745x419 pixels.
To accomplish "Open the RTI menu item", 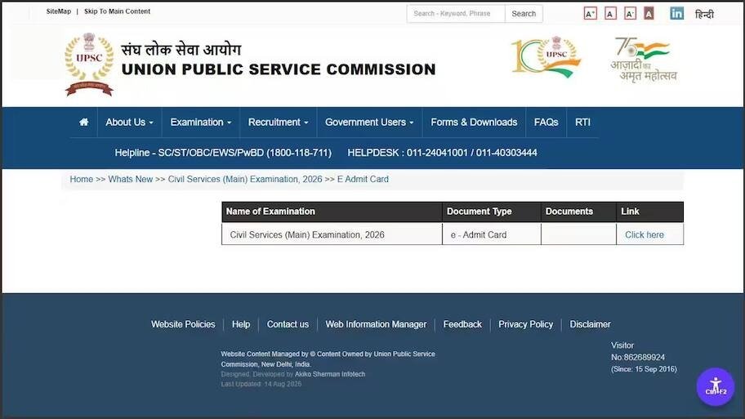I will (582, 122).
